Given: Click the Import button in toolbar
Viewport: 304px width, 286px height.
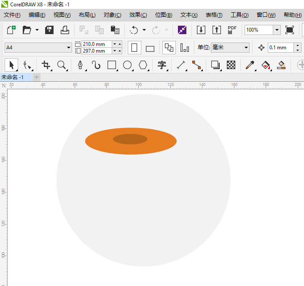Looking at the screenshot, I should tap(201, 30).
